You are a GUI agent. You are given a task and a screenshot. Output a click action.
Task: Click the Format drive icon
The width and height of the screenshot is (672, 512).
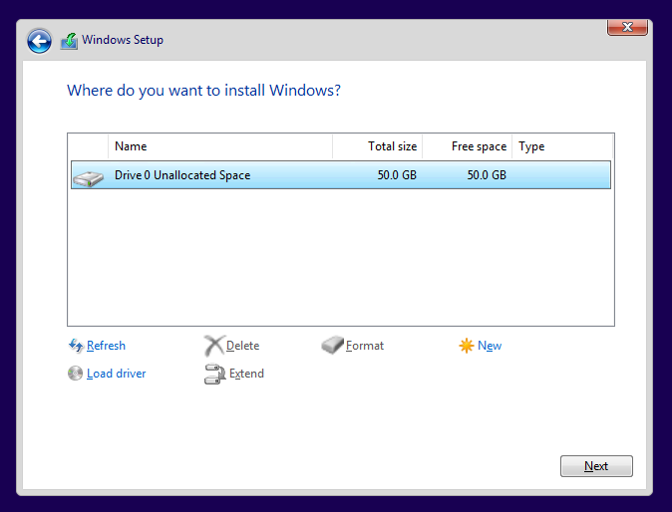[x=333, y=345]
